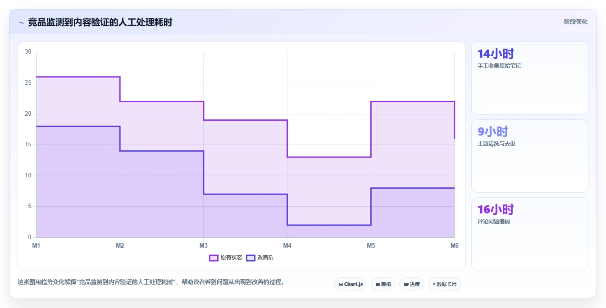Click the 25 y-axis value
The width and height of the screenshot is (606, 308).
[28, 83]
